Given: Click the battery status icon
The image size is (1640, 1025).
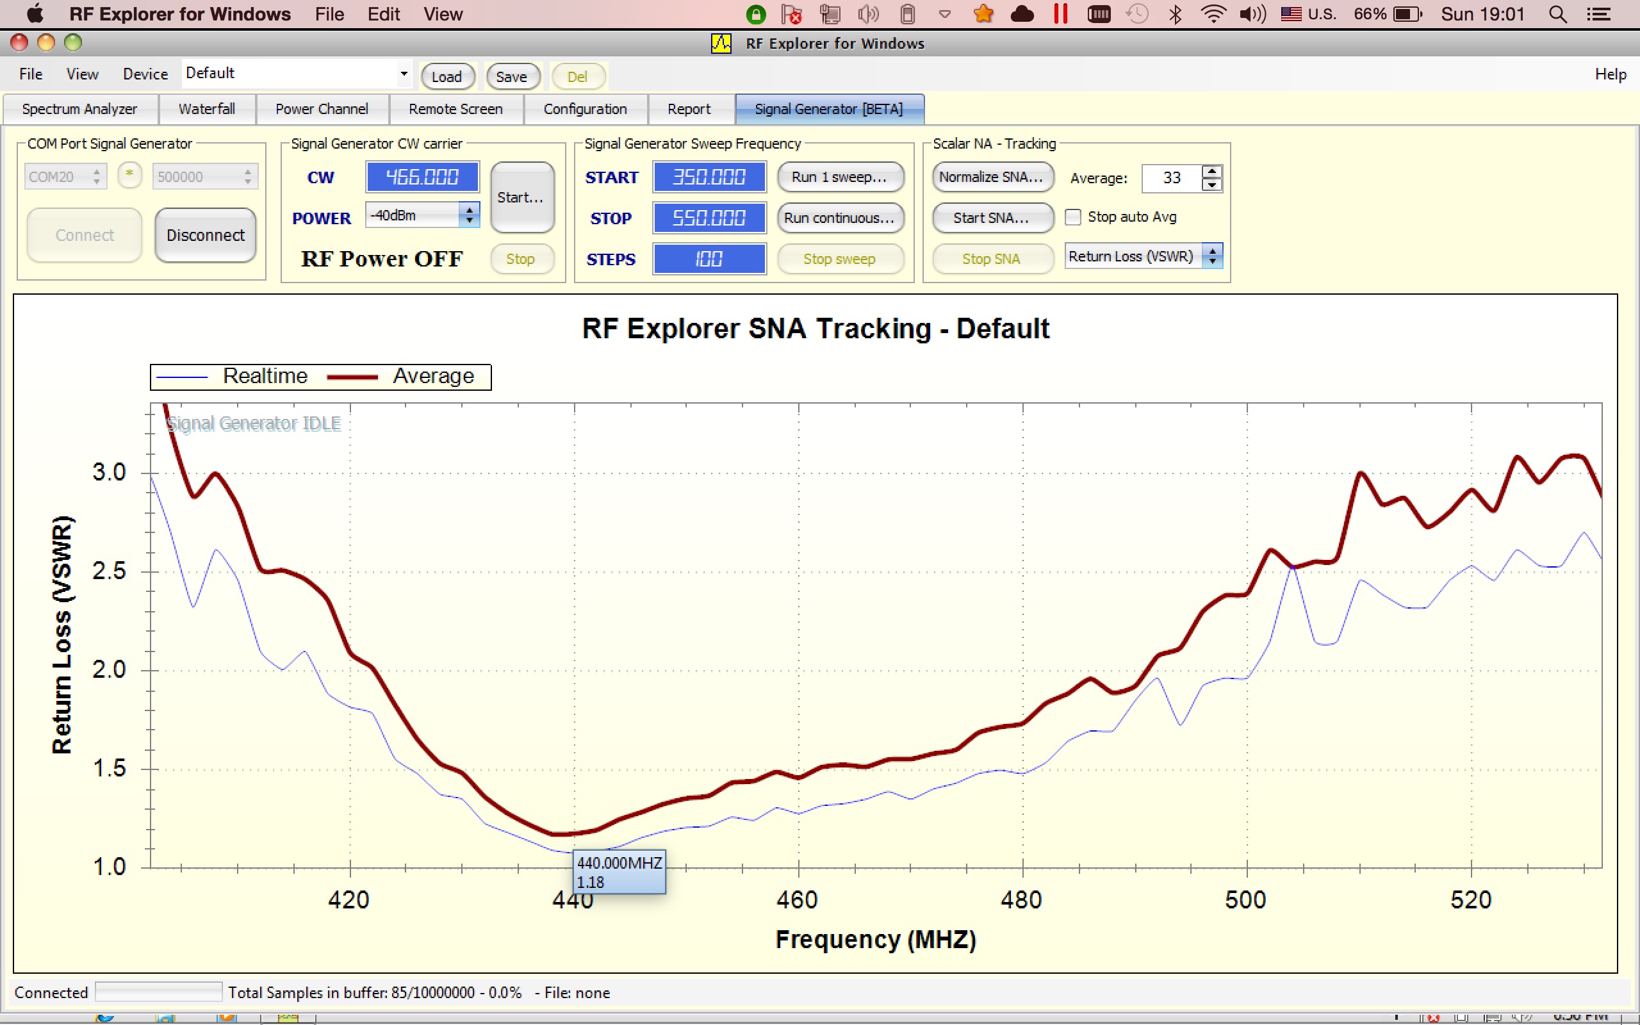Looking at the screenshot, I should pyautogui.click(x=1407, y=14).
